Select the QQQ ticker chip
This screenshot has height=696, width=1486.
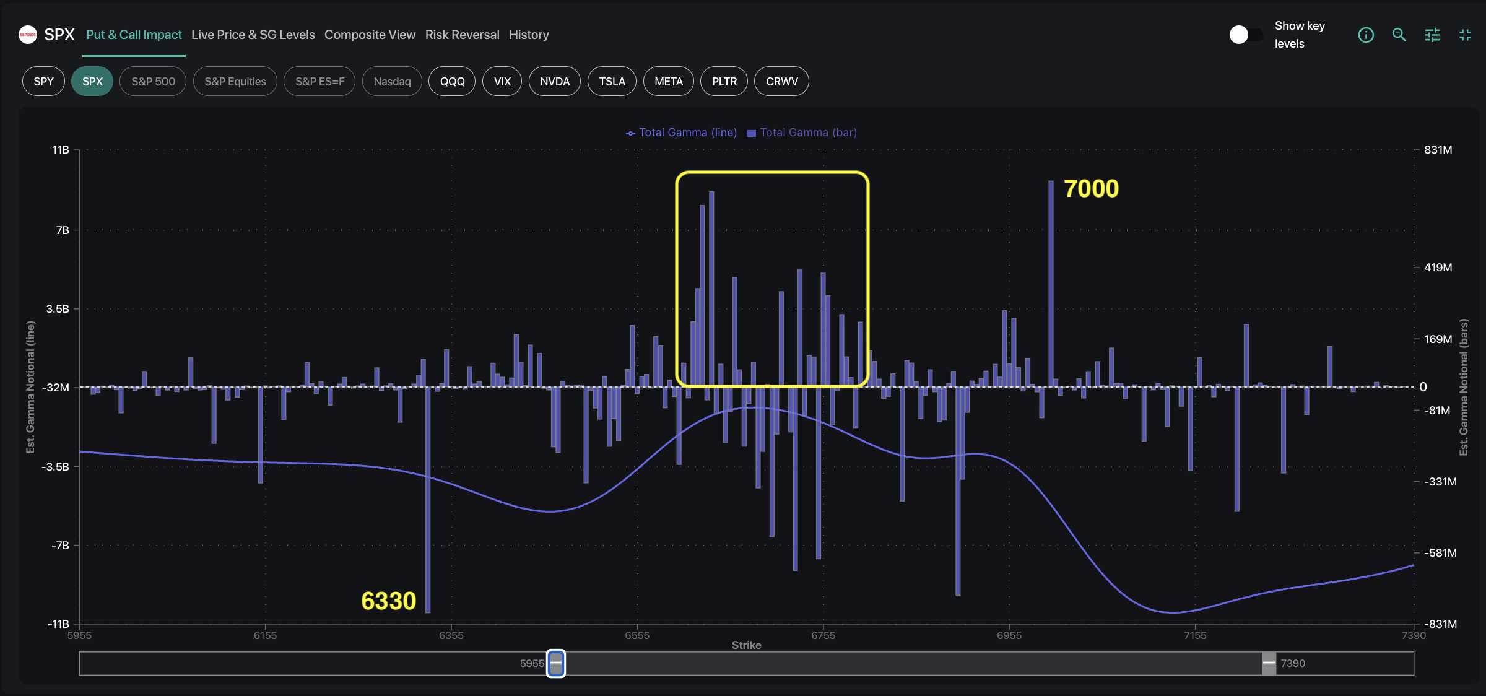point(452,81)
